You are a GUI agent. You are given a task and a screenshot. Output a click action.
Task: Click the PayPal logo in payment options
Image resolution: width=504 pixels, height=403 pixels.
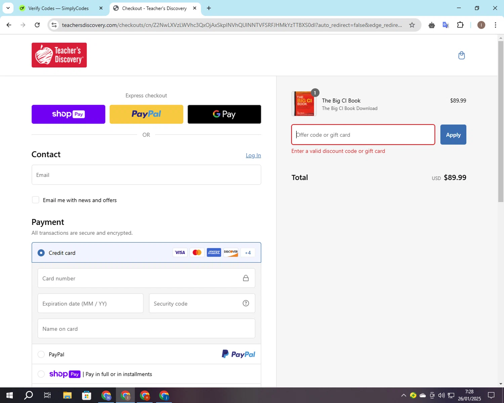click(x=238, y=354)
